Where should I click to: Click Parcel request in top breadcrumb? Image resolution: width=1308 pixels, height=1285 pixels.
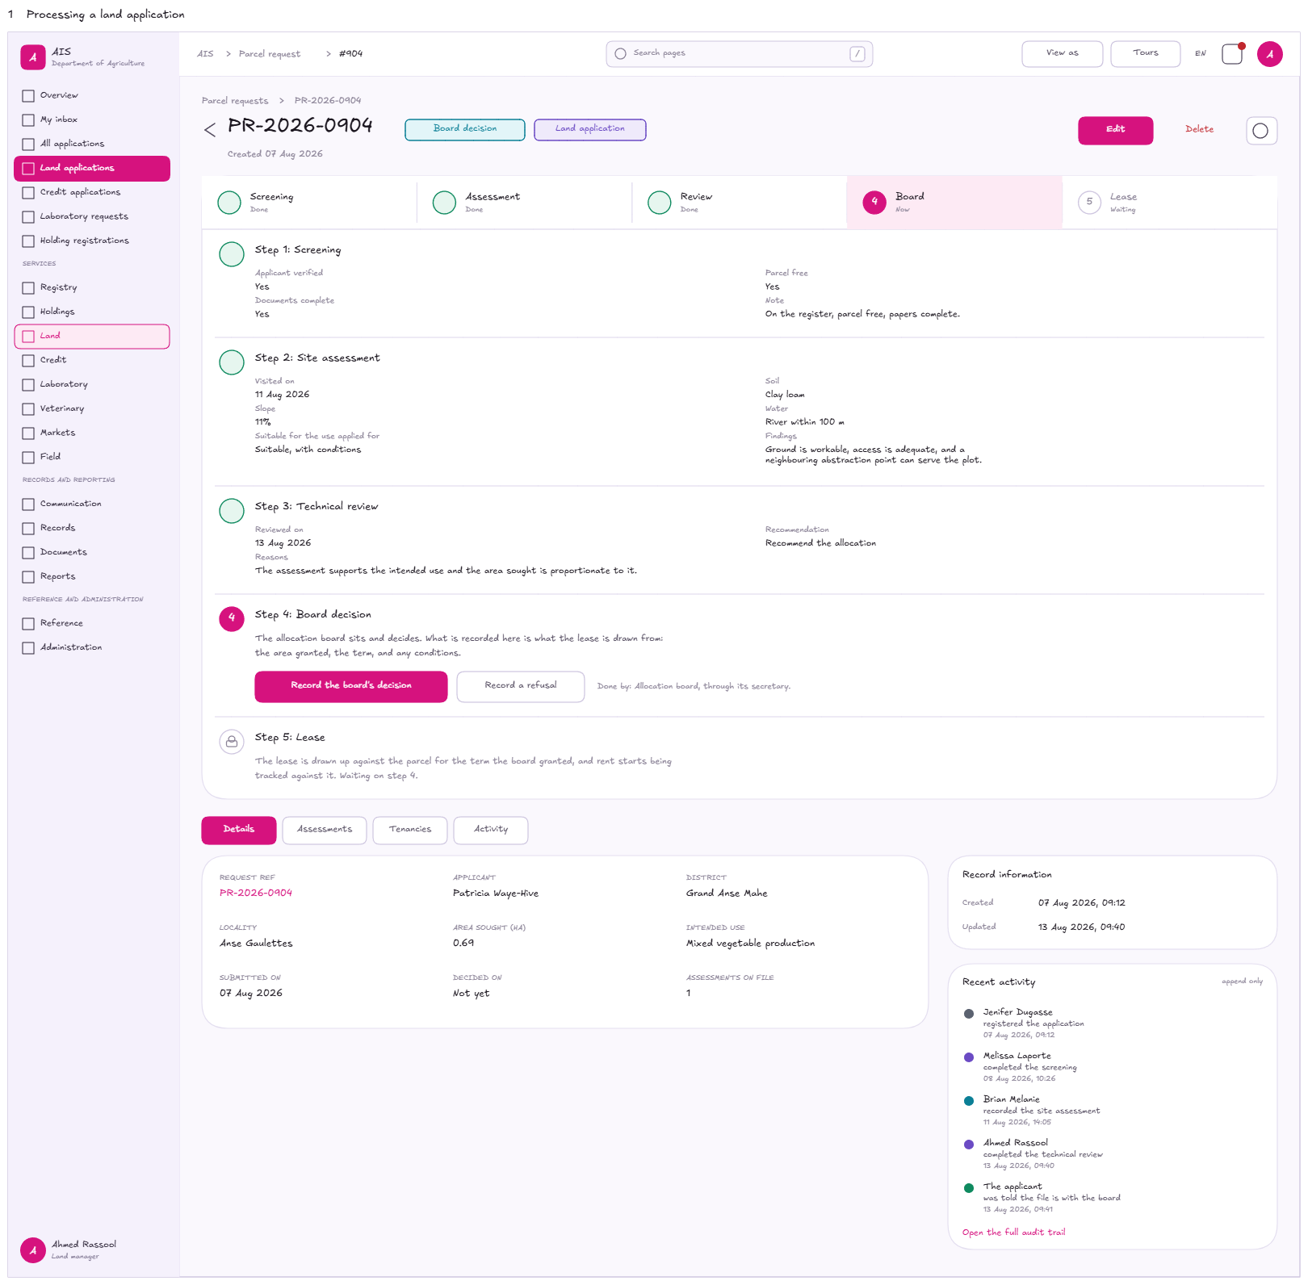click(270, 54)
